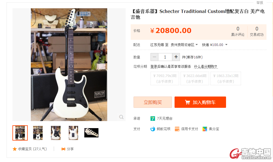
Task: Expand the 贵州贵阳云岩区 destination dropdown
Action: 184,45
